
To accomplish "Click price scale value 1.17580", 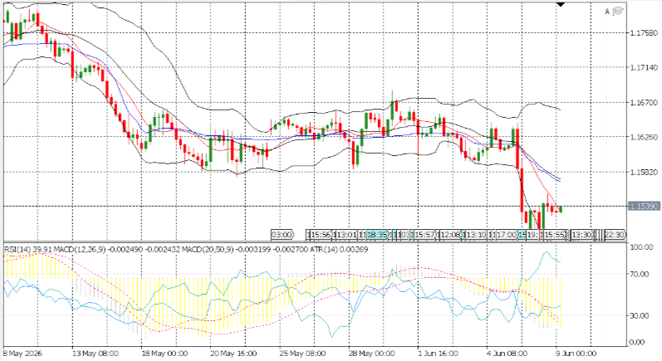I will (643, 33).
